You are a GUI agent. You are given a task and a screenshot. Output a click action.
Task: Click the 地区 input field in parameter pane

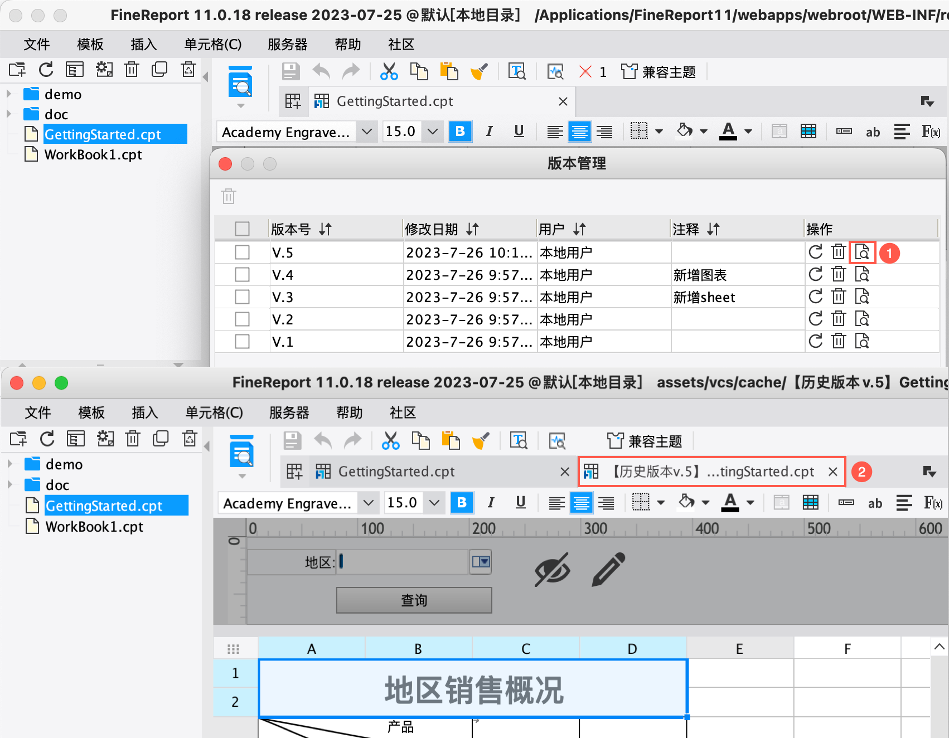[x=403, y=562]
